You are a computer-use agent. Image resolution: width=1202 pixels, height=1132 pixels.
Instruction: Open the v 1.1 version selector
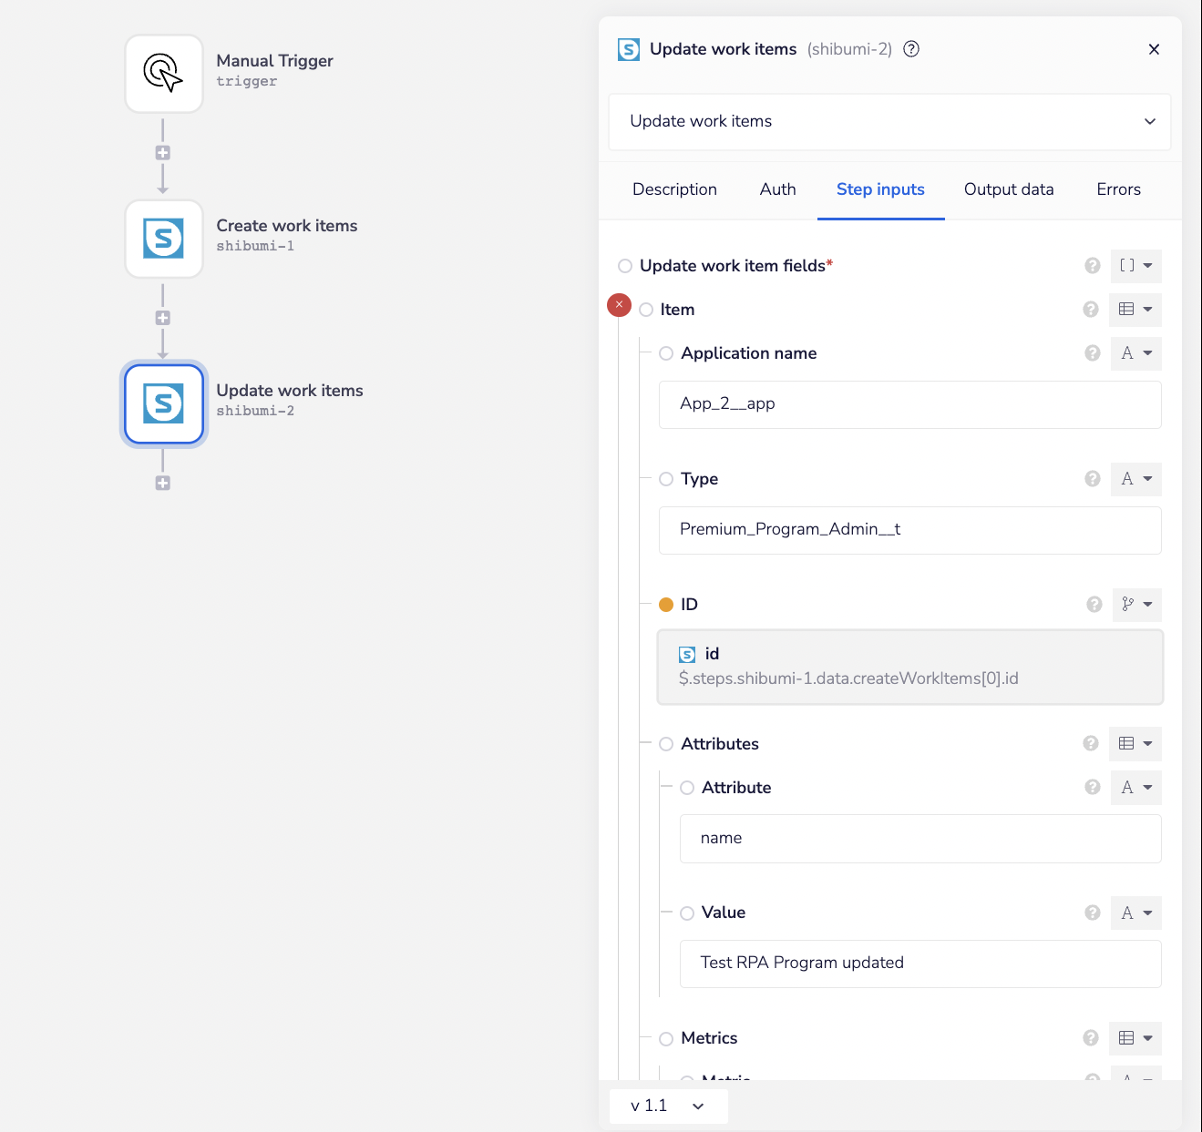click(x=668, y=1106)
